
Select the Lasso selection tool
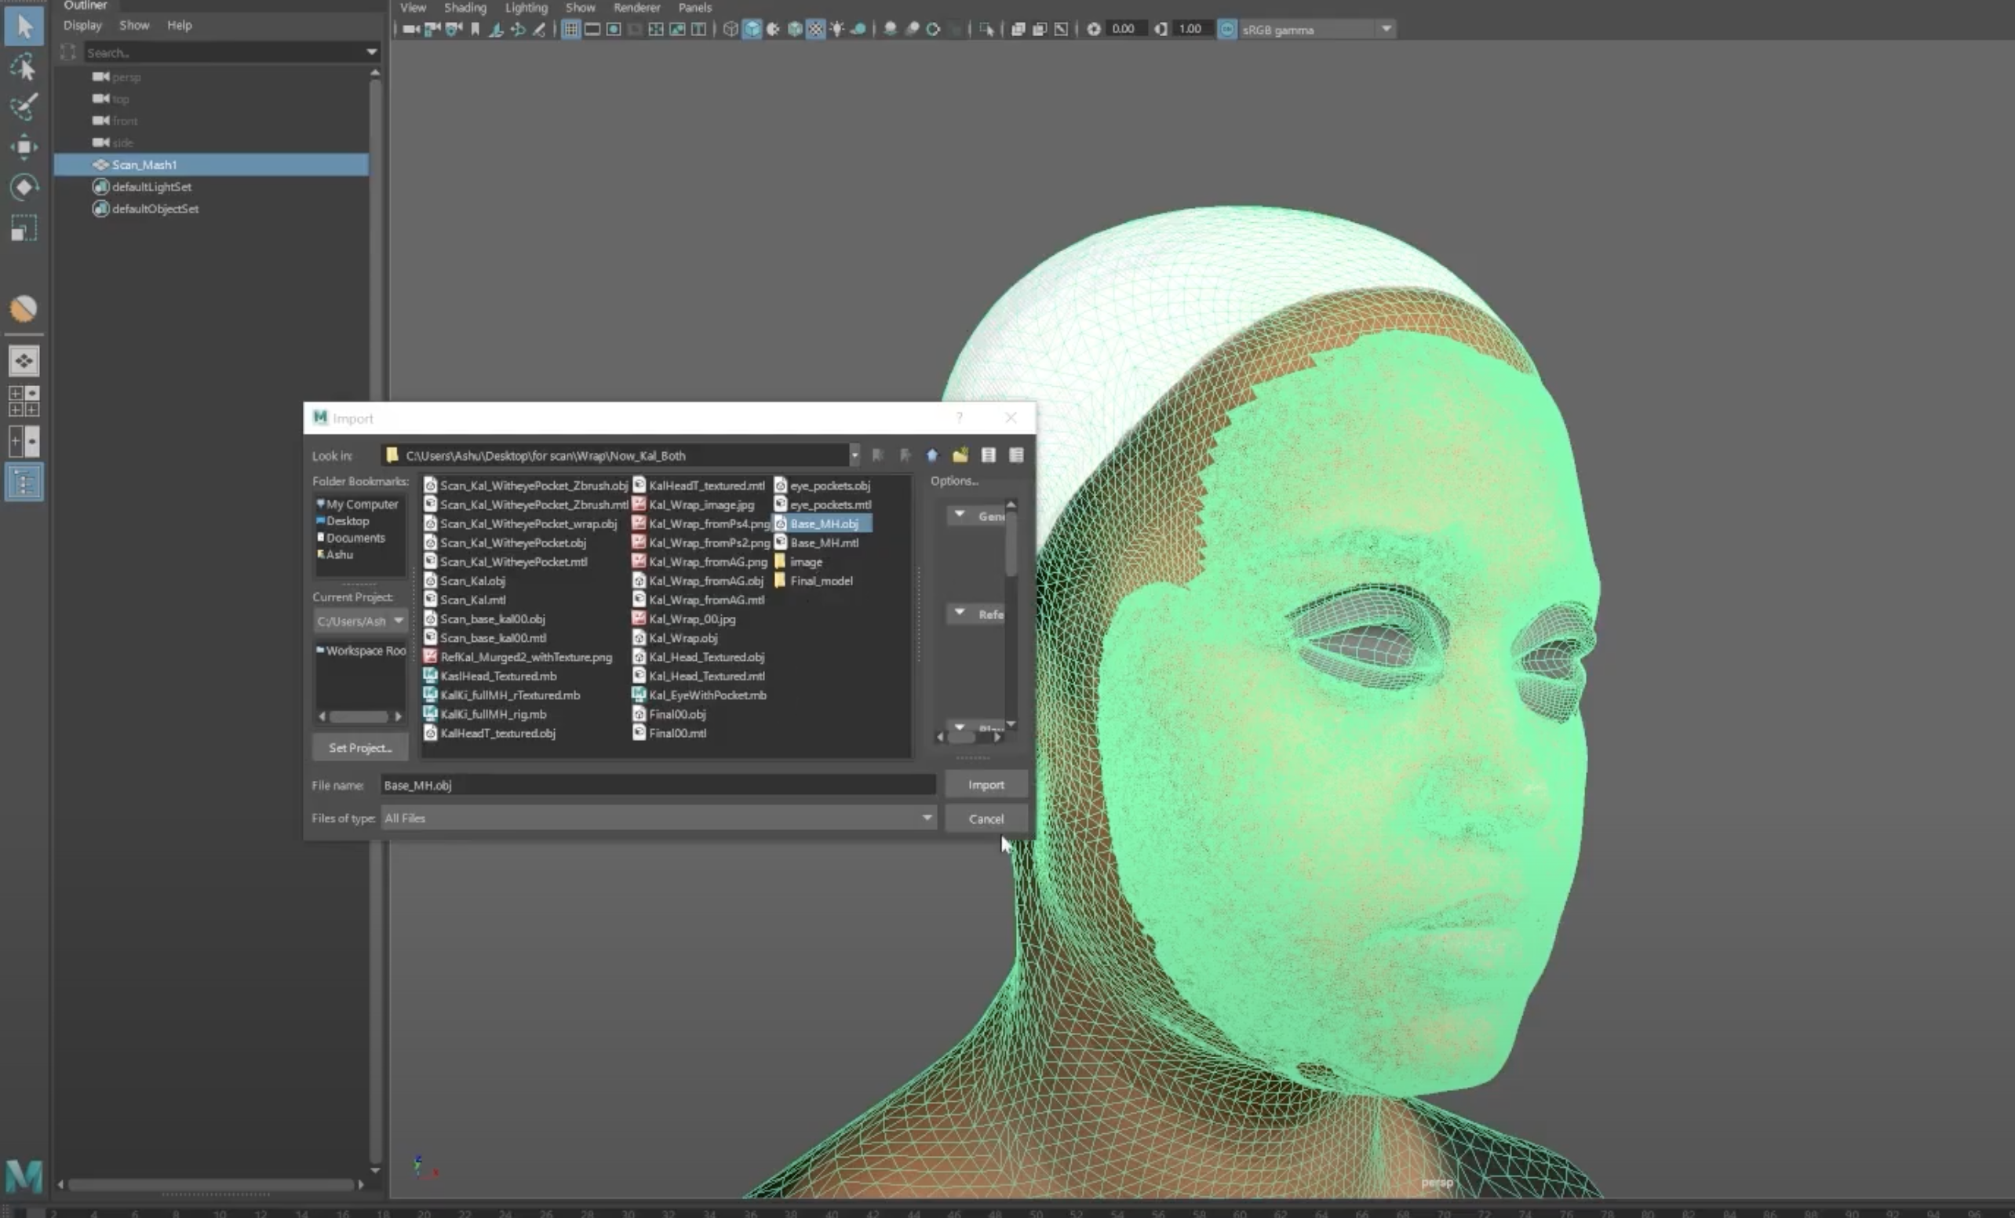tap(24, 68)
